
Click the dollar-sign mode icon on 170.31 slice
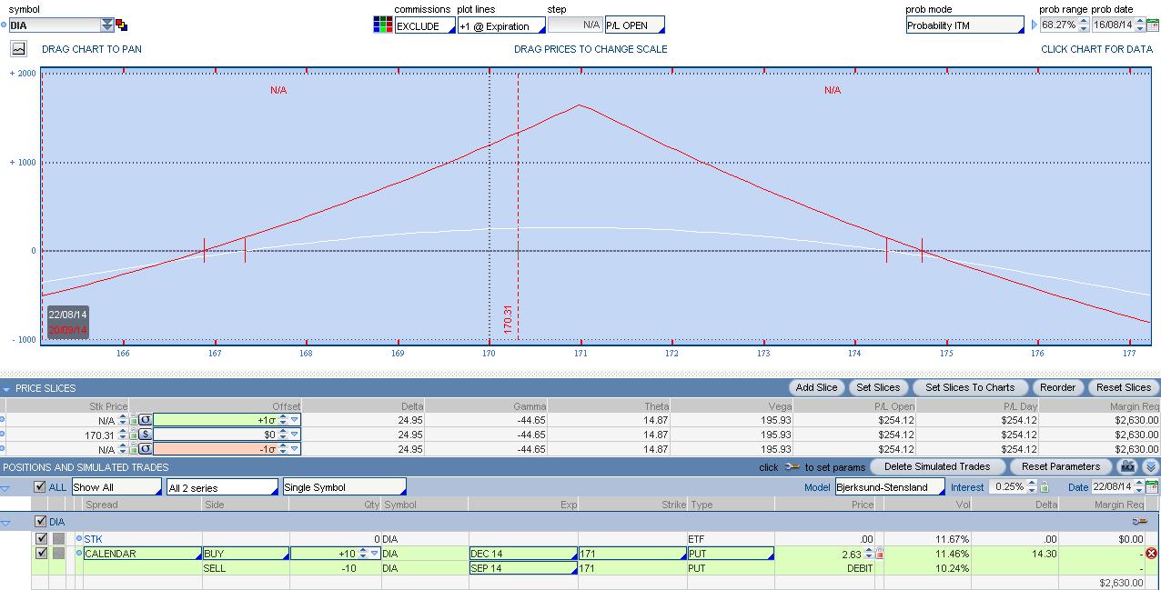point(145,435)
